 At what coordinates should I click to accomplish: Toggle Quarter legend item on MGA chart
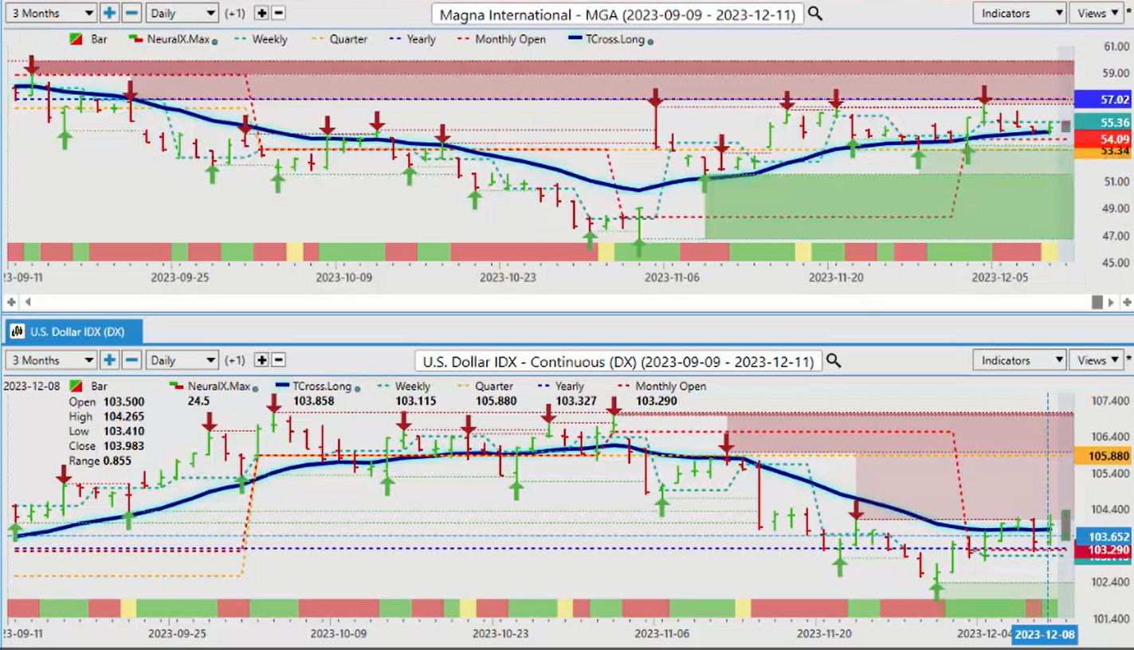(x=338, y=39)
